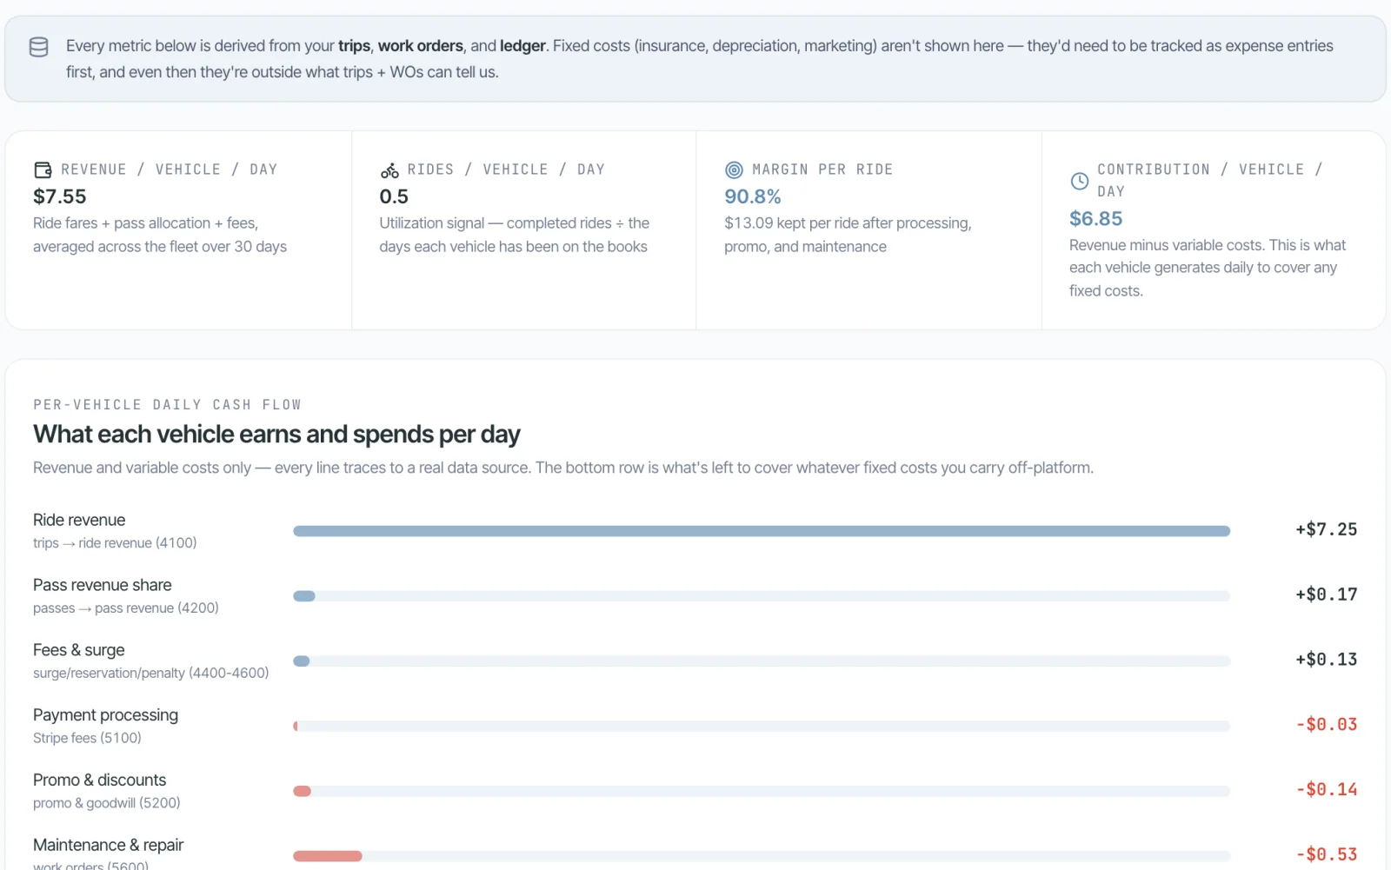Click the bold 'work orders' text in banner
This screenshot has width=1391, height=870.
[x=420, y=46]
